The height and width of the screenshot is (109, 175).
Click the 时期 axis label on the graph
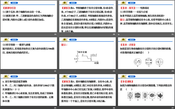pos(96,63)
